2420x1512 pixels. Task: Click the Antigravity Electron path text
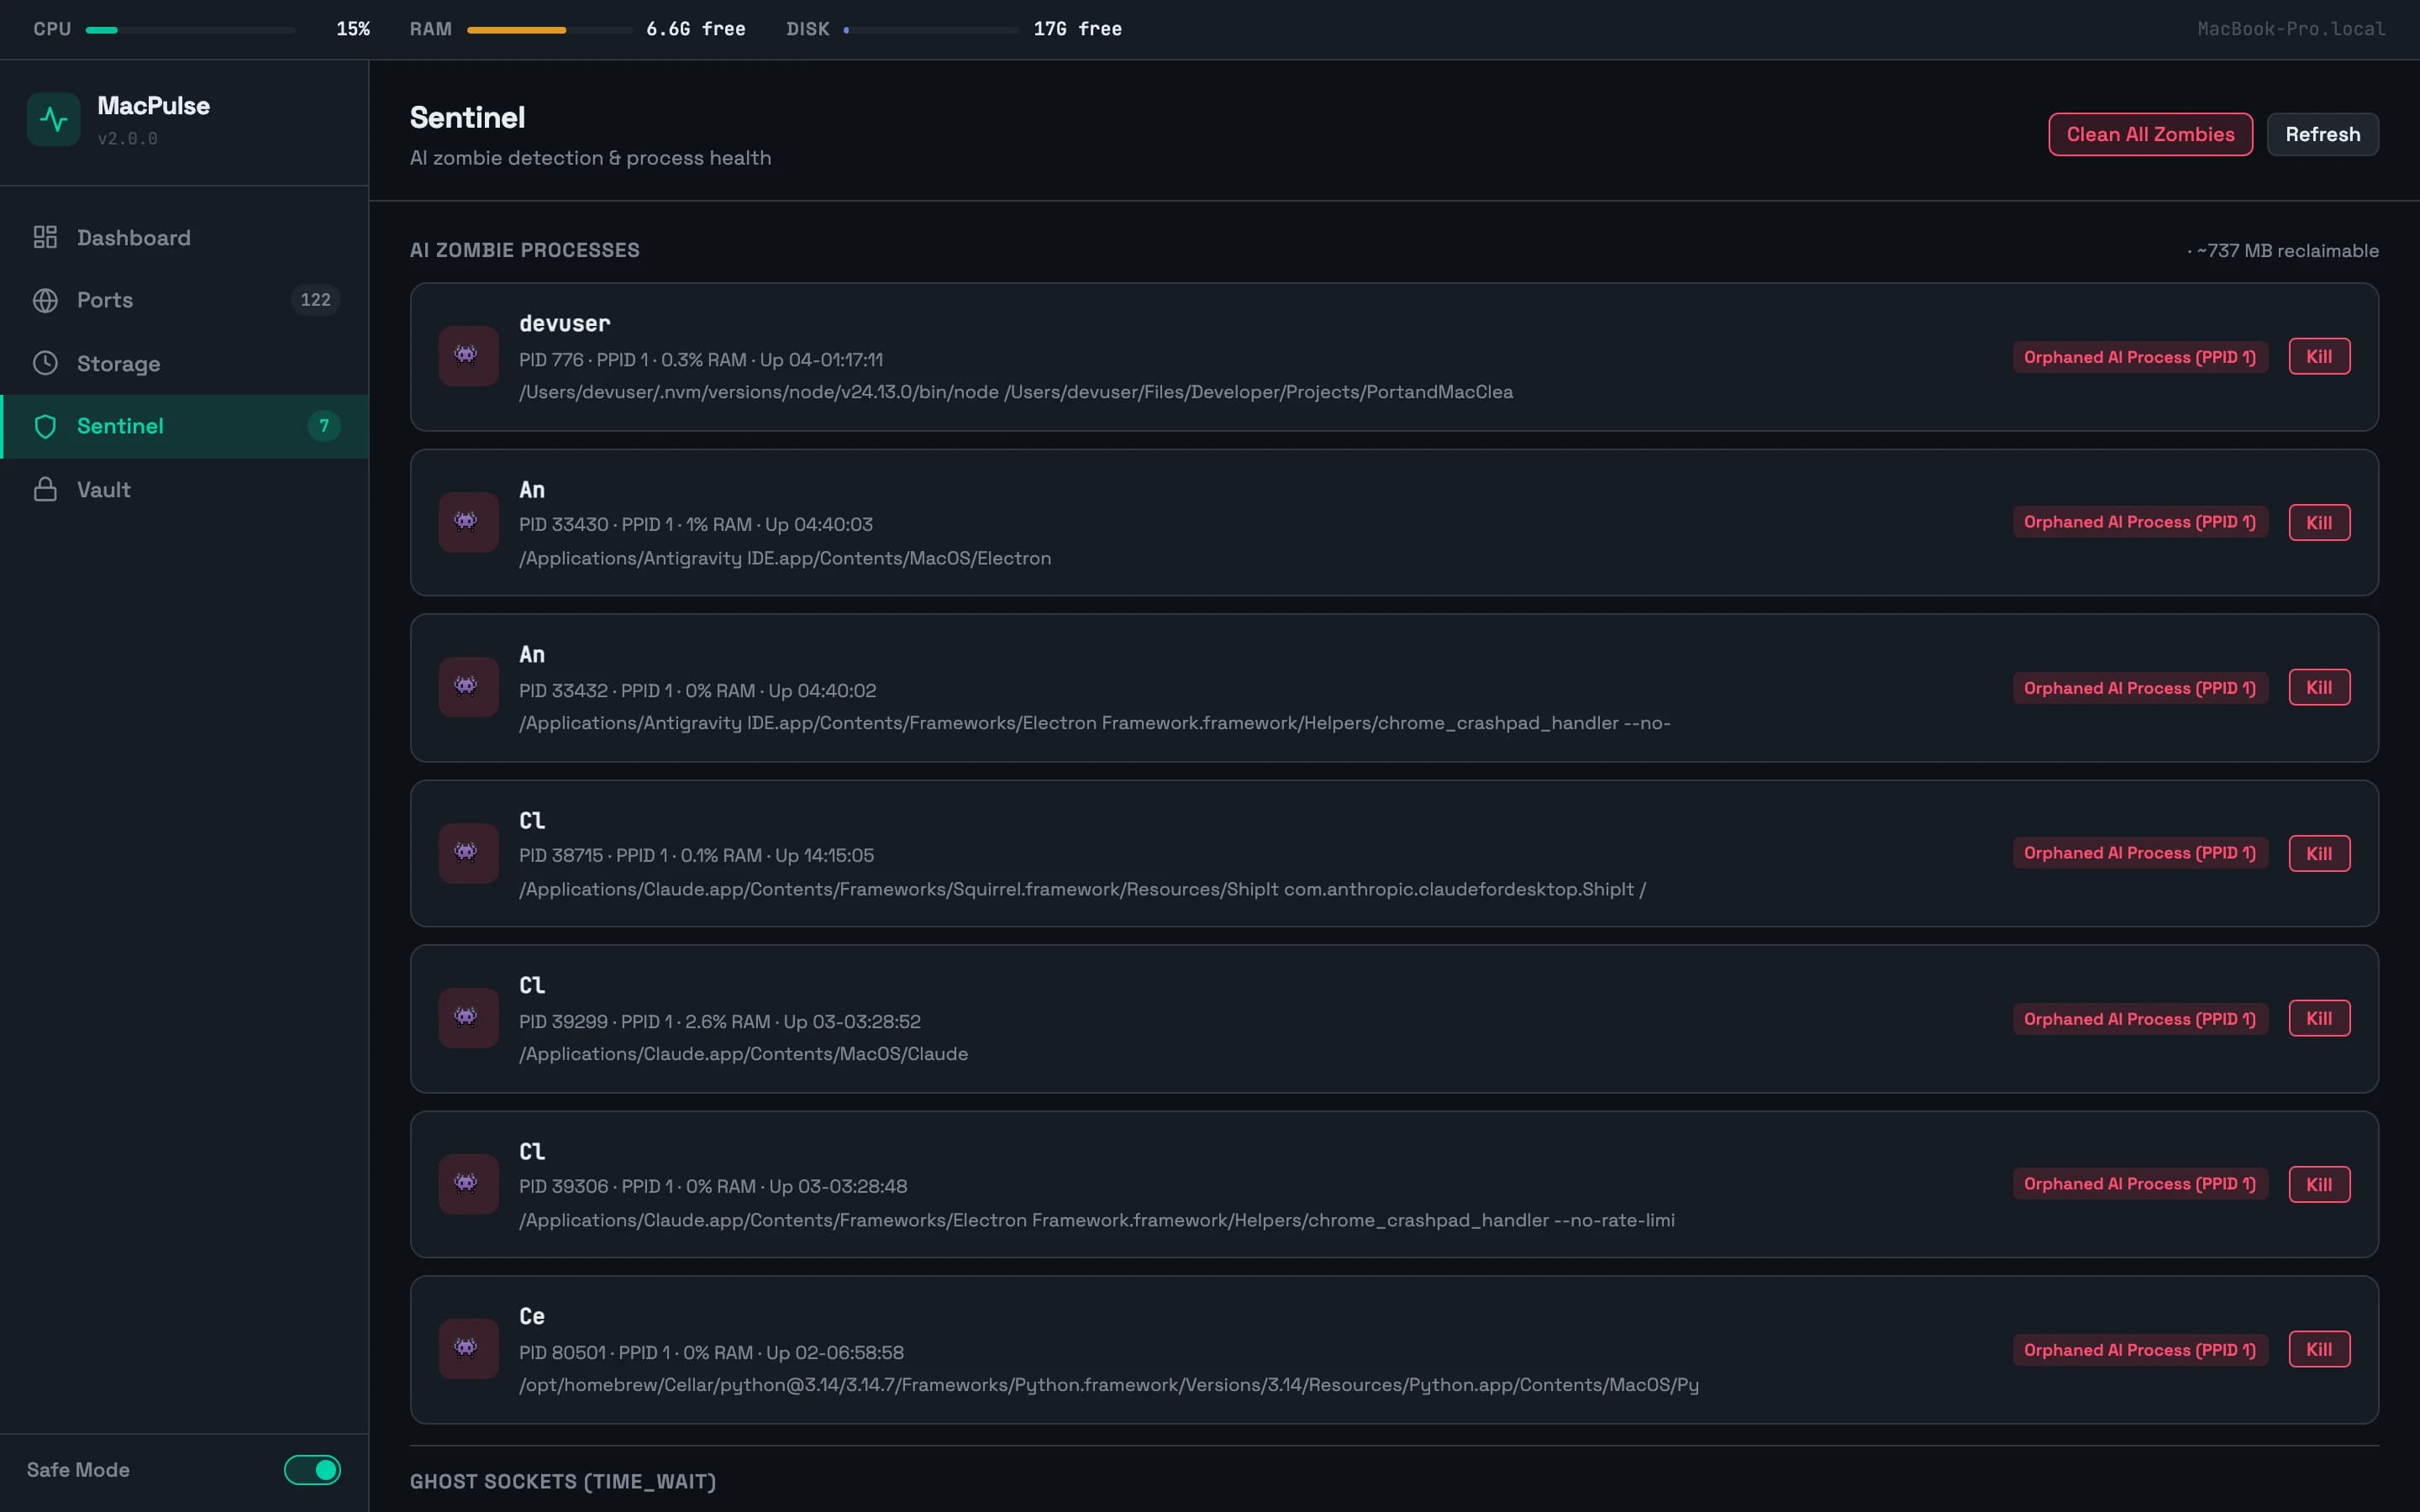click(785, 558)
